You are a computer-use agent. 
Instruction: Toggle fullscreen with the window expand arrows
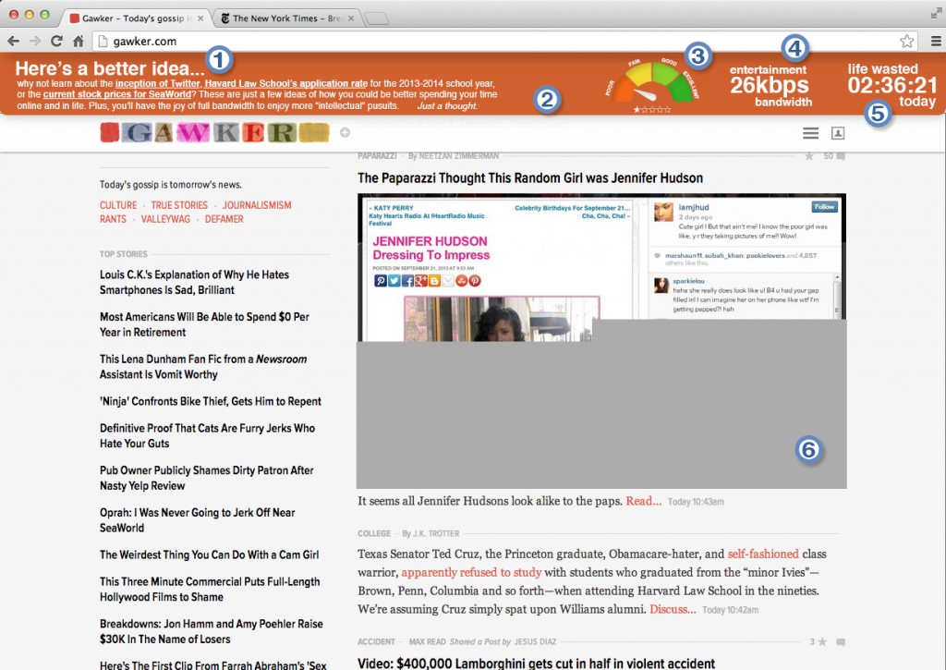[x=937, y=12]
